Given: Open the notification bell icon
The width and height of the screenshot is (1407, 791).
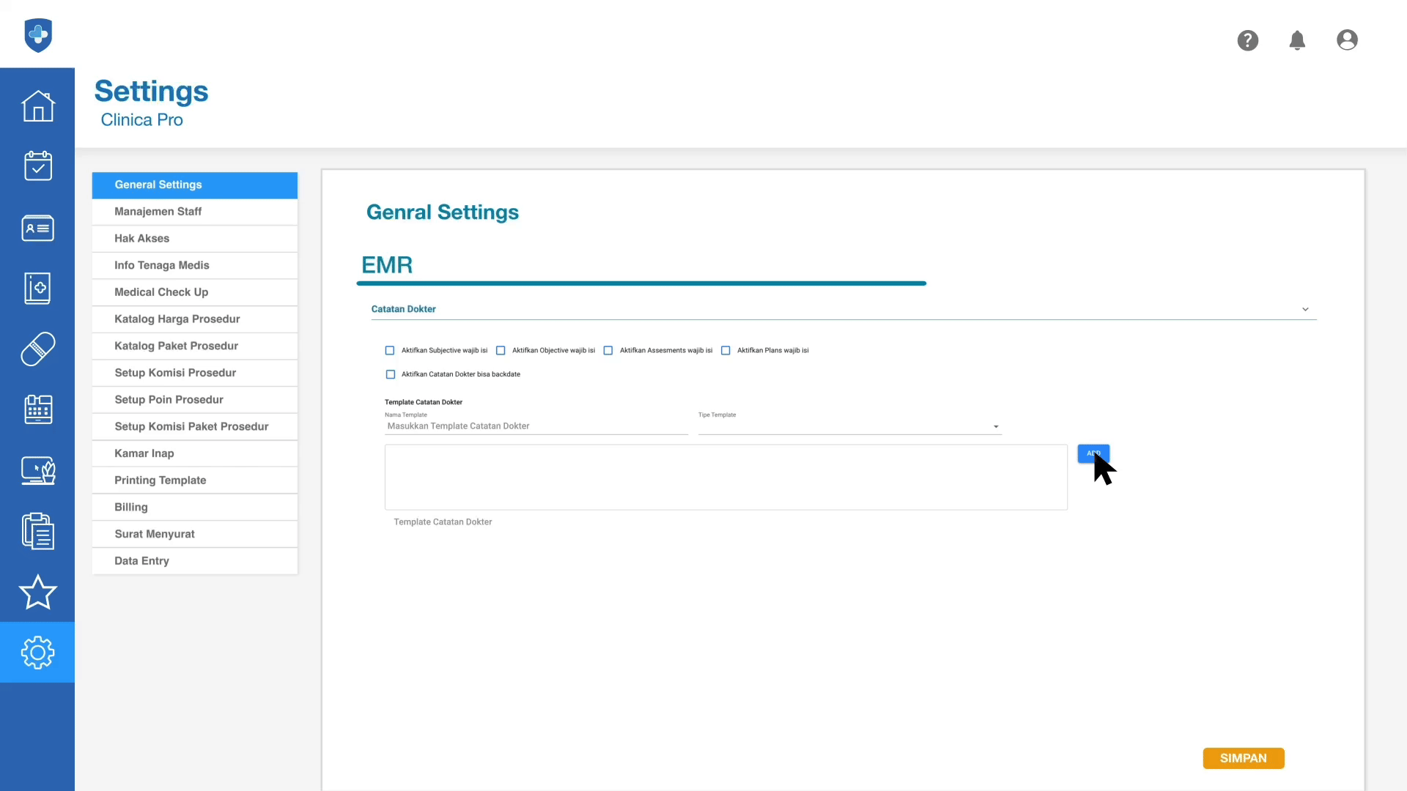Looking at the screenshot, I should pyautogui.click(x=1297, y=40).
